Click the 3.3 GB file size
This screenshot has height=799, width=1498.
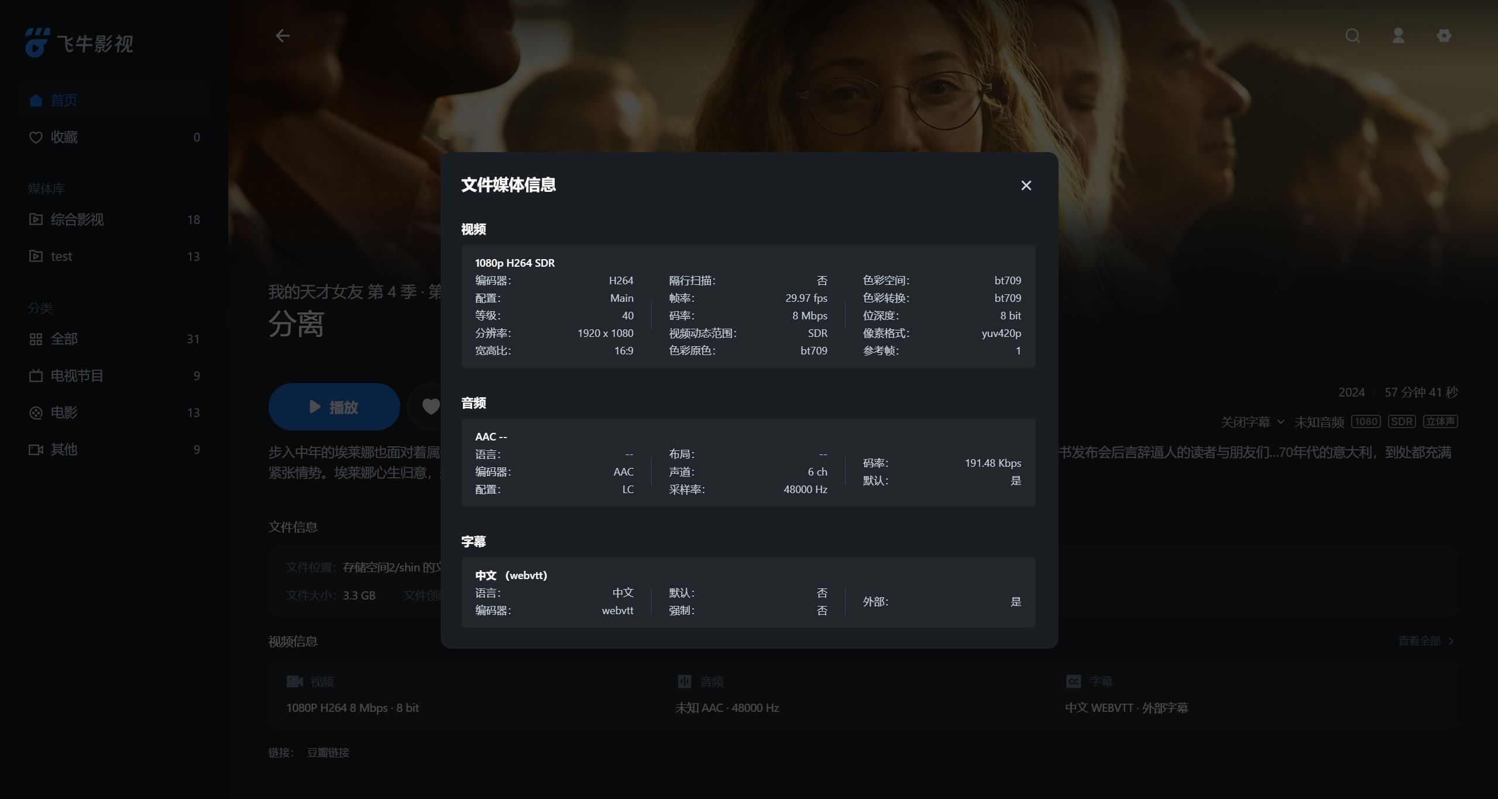tap(359, 595)
